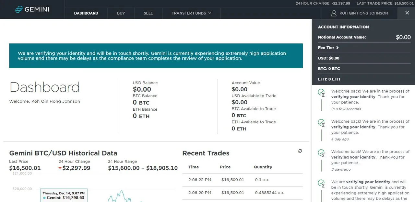Open the Dashboard tab
The image size is (415, 202).
(x=86, y=13)
